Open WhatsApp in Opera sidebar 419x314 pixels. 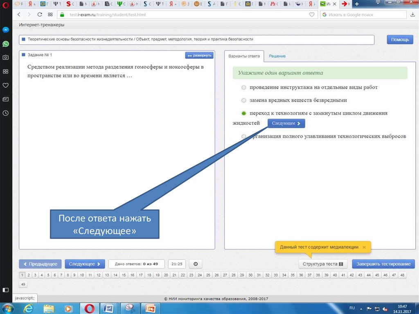[6, 44]
